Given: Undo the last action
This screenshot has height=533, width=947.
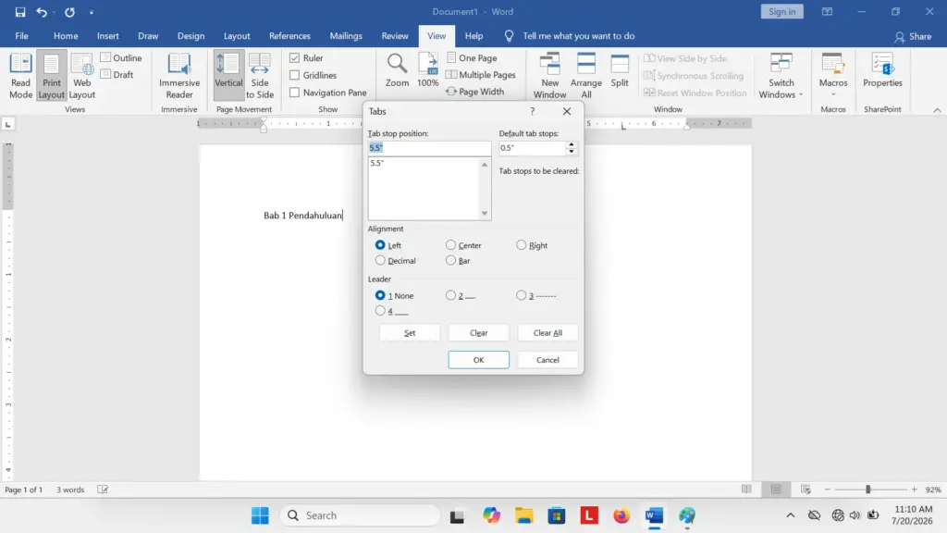Looking at the screenshot, I should 41,12.
